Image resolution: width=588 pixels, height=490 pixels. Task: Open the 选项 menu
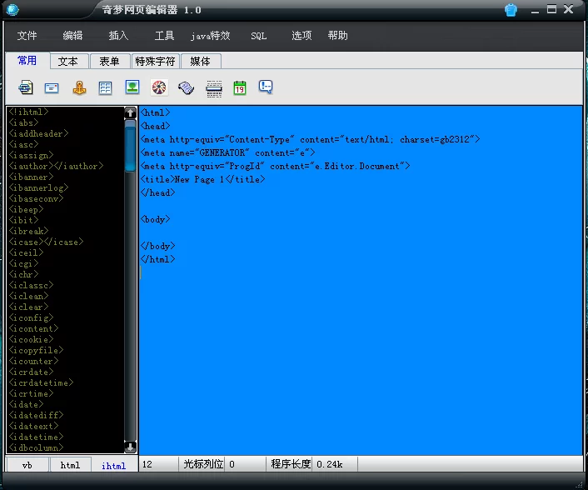(x=301, y=36)
